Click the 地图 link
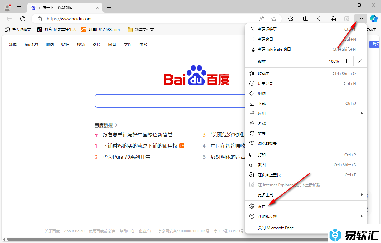Viewport: 381px width, 243px height. point(50,45)
